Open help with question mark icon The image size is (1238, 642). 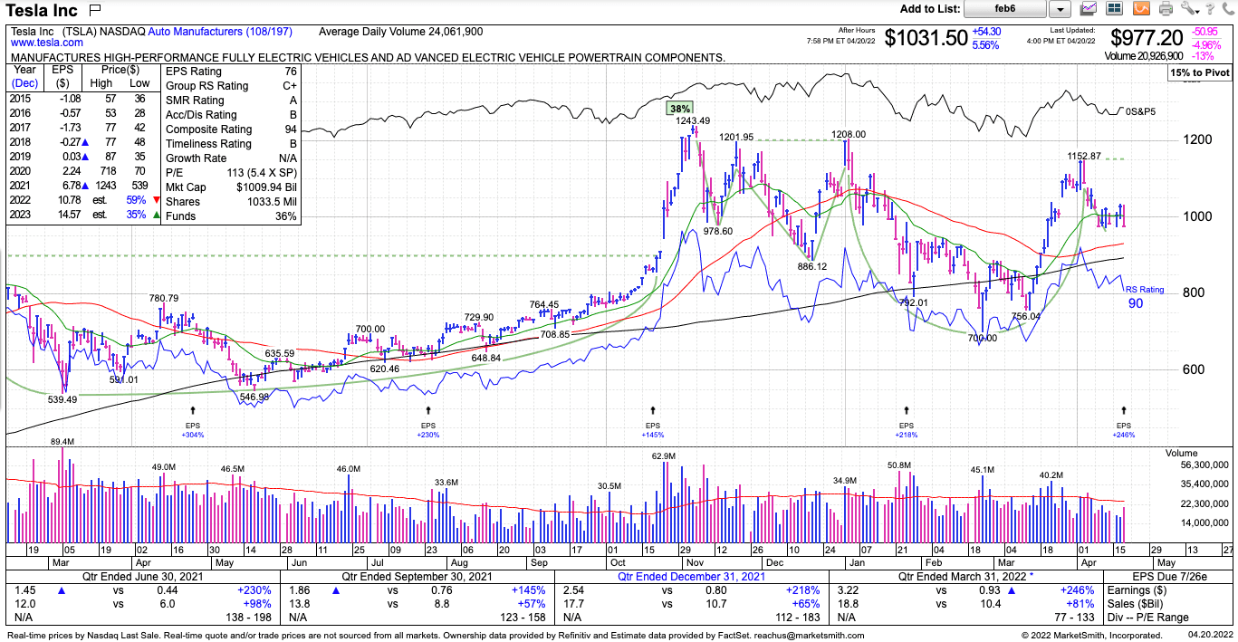pos(1211,9)
